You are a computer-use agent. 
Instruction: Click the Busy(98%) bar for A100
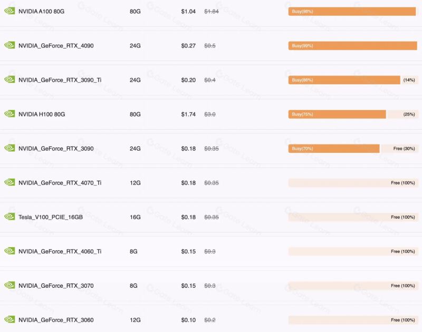tap(352, 12)
